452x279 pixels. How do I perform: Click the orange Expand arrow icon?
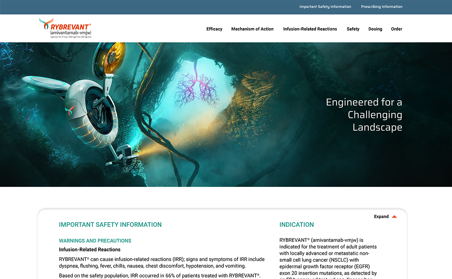point(394,217)
